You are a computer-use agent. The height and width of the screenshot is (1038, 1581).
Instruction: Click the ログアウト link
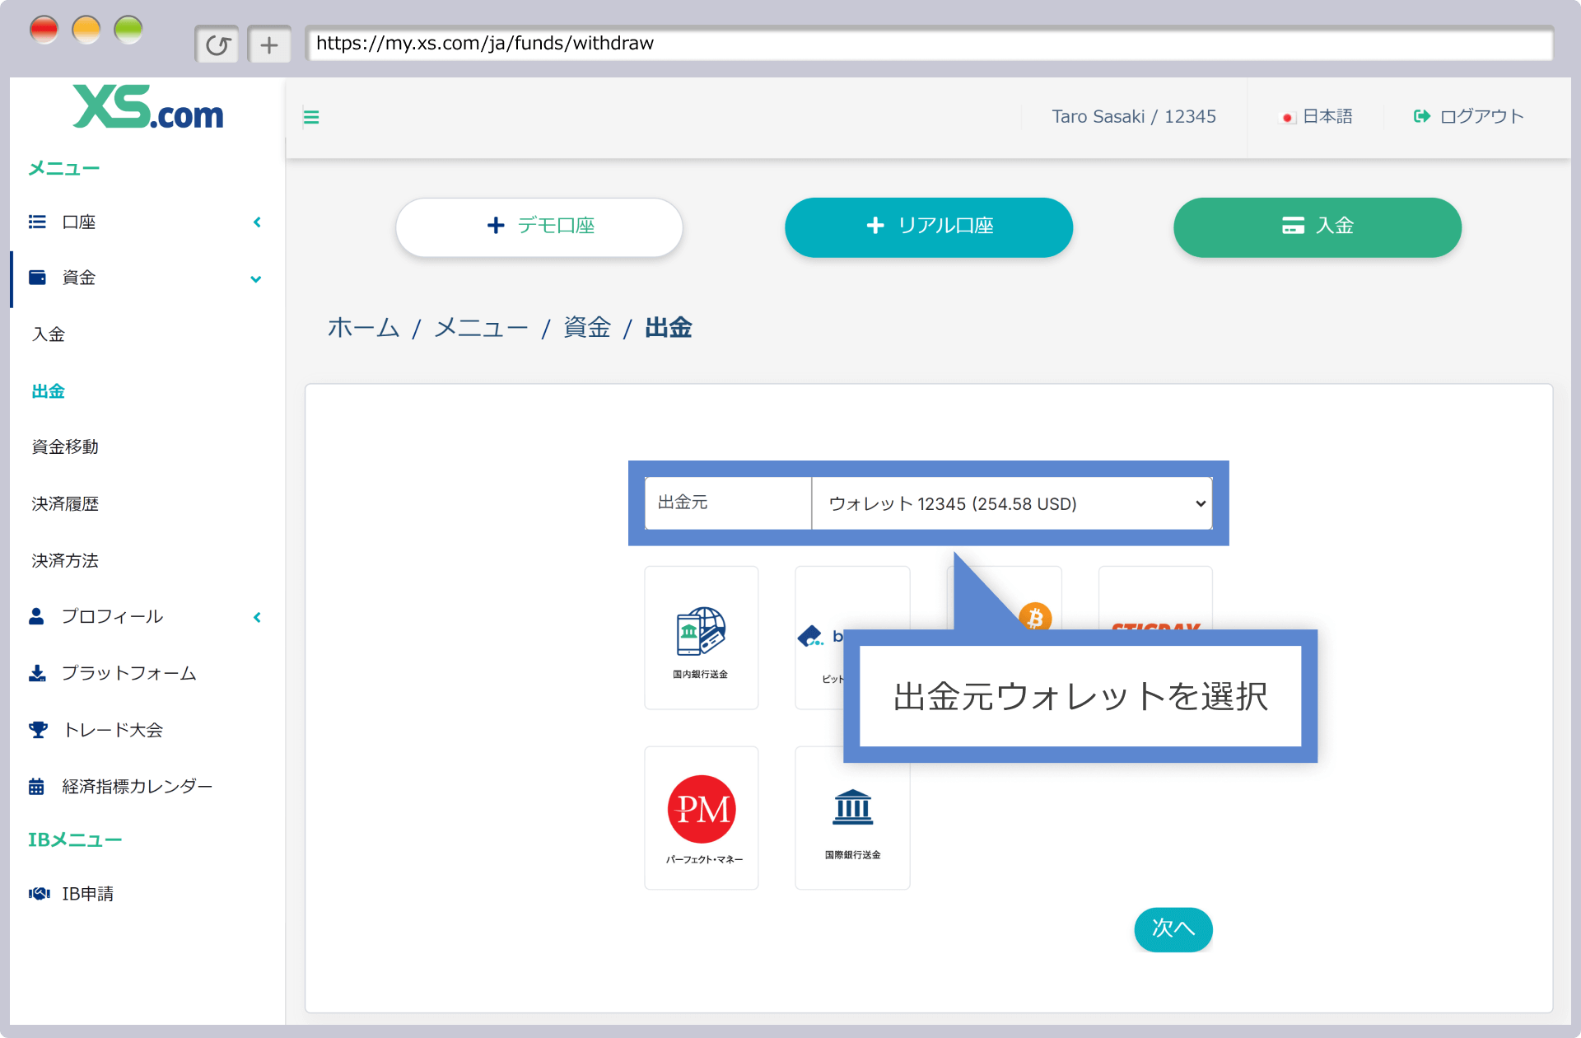coord(1481,117)
